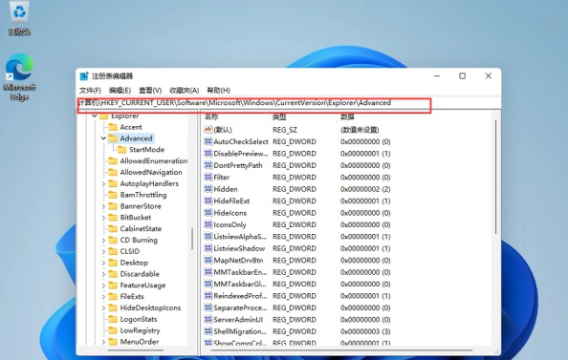568x360 pixels.
Task: Click the AllowedEnumeration folder icon
Action: tap(113, 160)
